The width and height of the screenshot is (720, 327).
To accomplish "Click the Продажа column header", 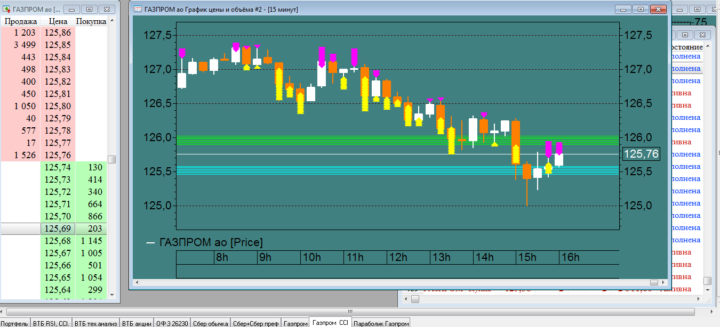I will [x=20, y=21].
